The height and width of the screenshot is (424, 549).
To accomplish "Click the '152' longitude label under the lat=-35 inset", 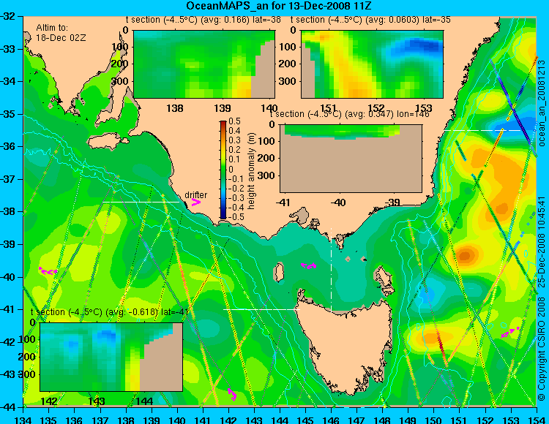I will pyautogui.click(x=376, y=108).
